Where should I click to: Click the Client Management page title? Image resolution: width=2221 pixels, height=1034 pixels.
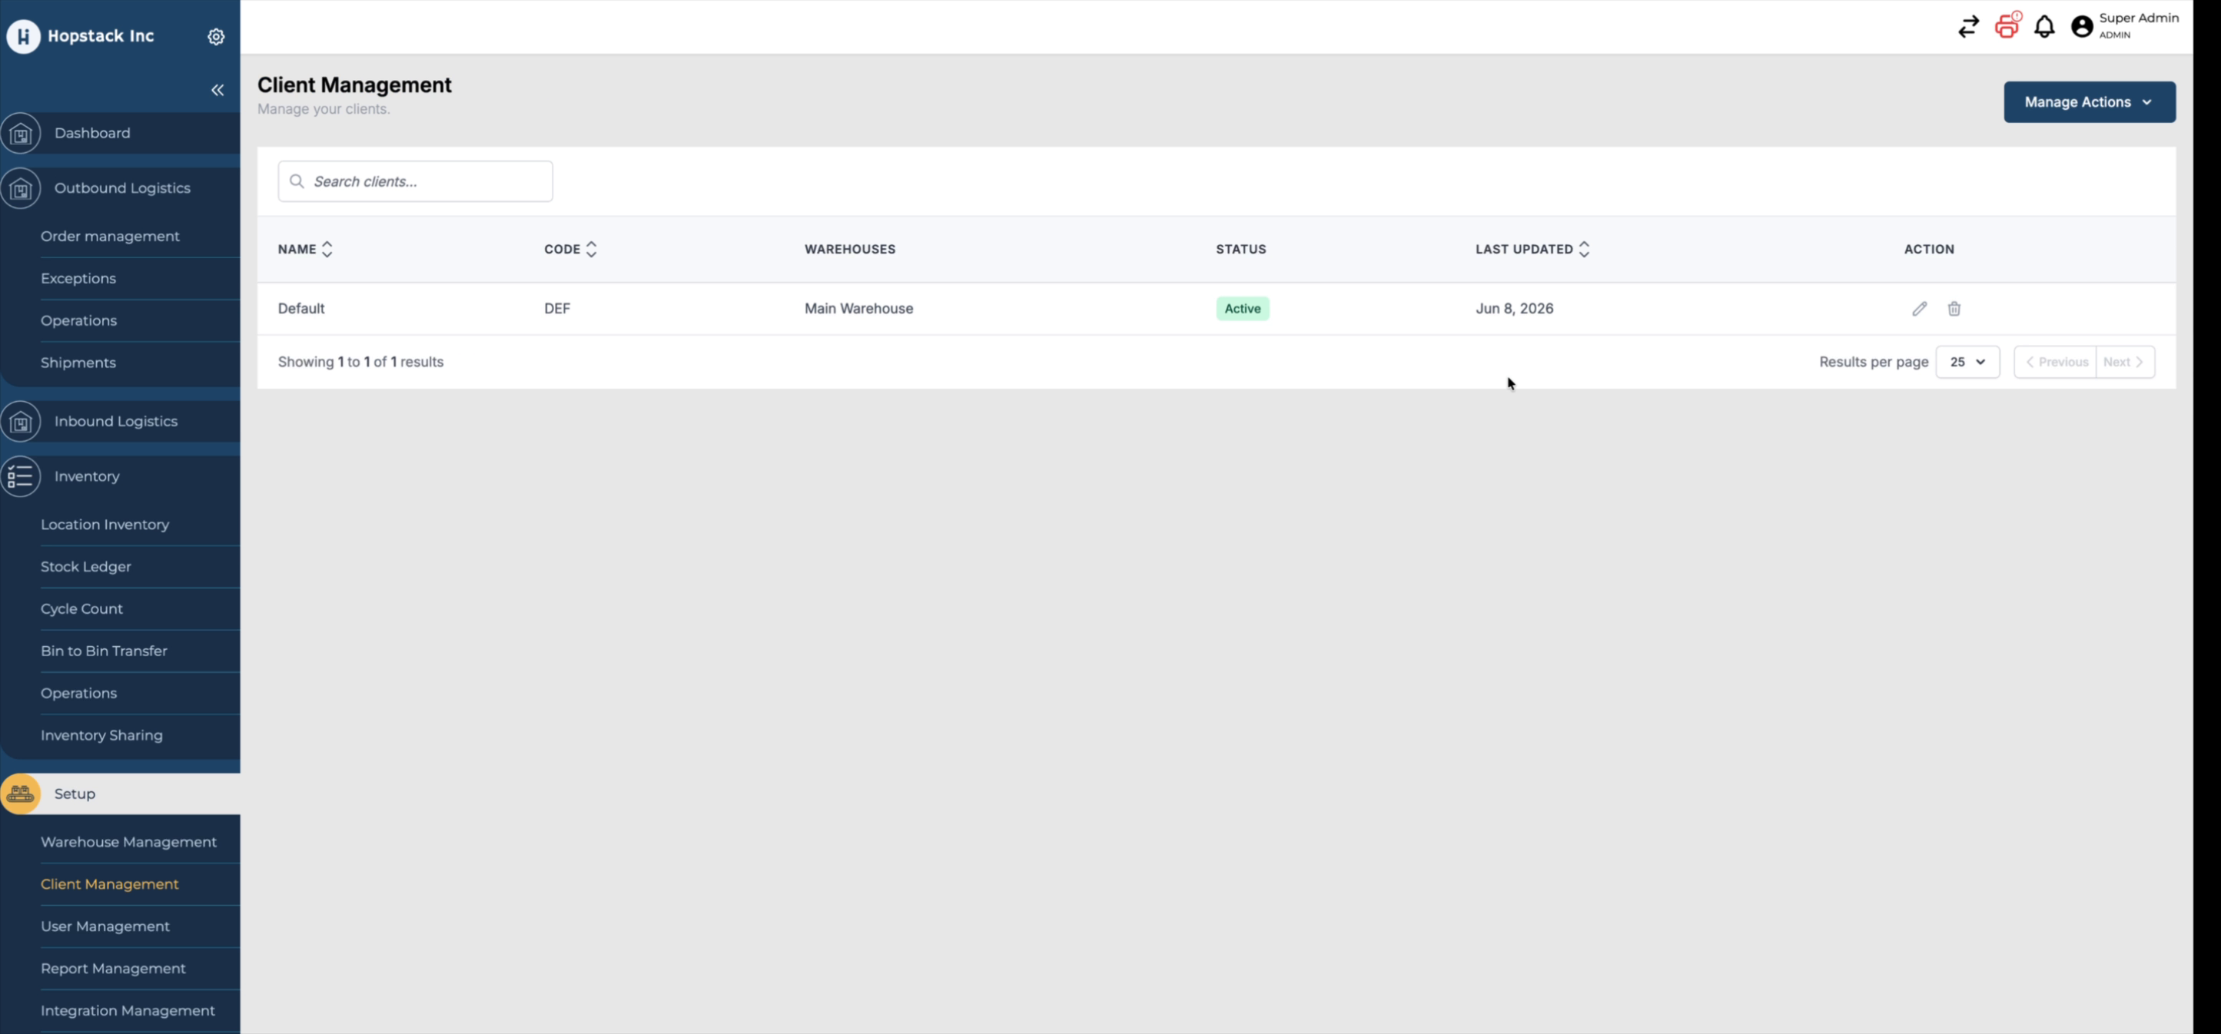click(x=354, y=85)
